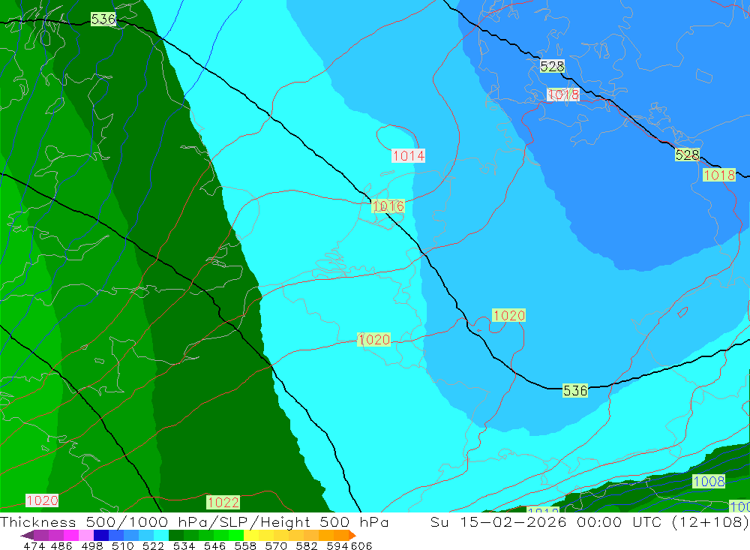This screenshot has height=550, width=750.
Task: Click the legend value 606
Action: (x=360, y=545)
